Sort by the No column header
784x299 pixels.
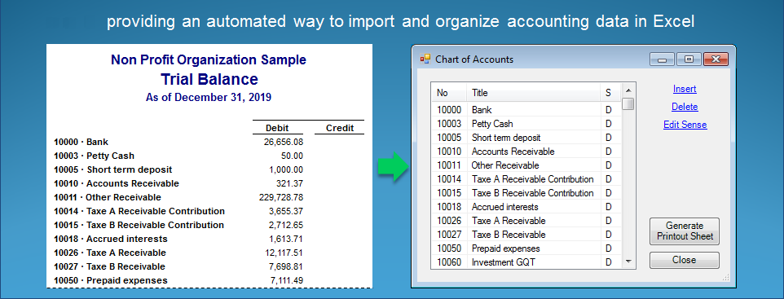click(449, 93)
